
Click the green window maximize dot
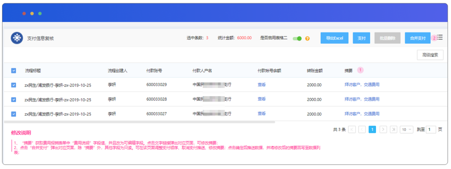[x=40, y=13]
